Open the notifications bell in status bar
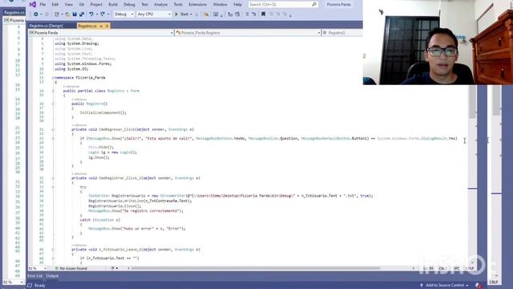This screenshot has height=289, width=513. [478, 286]
